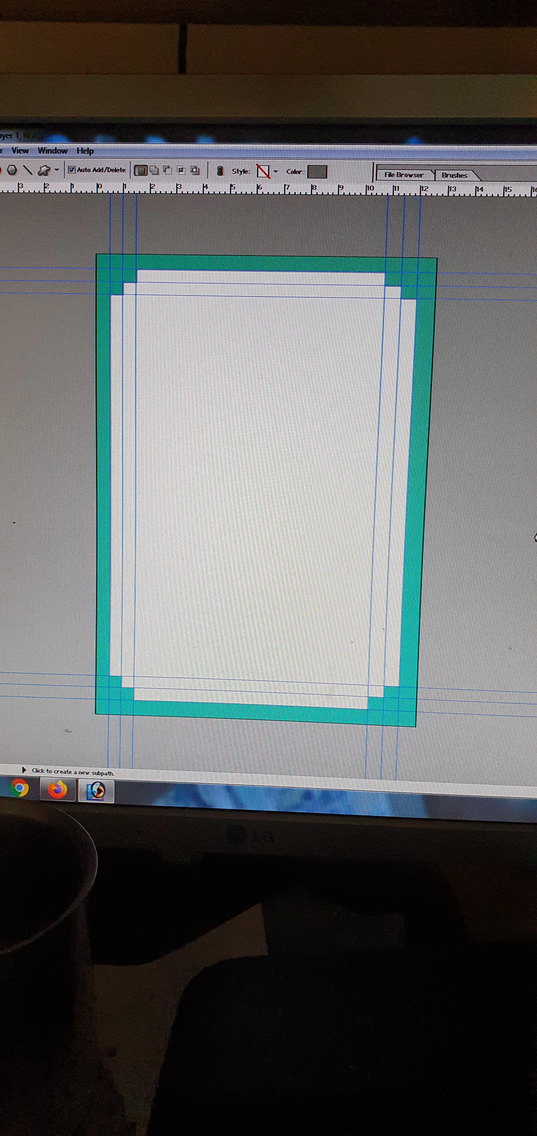Screen dimensions: 537x1136
Task: Click the Photoshop taskbar icon
Action: [x=97, y=791]
